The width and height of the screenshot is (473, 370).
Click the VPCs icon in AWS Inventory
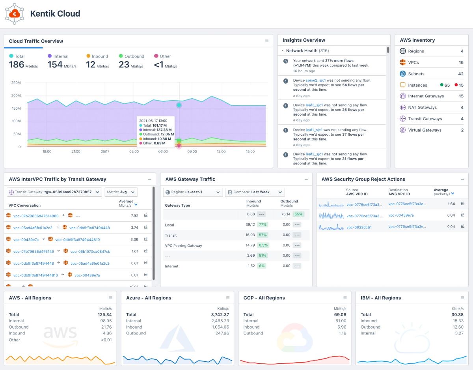pyautogui.click(x=403, y=62)
